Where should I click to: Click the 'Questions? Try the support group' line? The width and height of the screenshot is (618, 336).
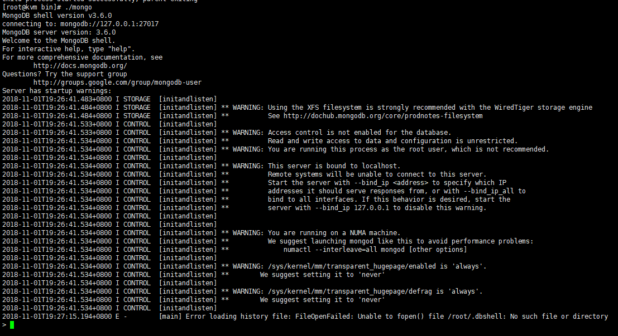pyautogui.click(x=65, y=74)
